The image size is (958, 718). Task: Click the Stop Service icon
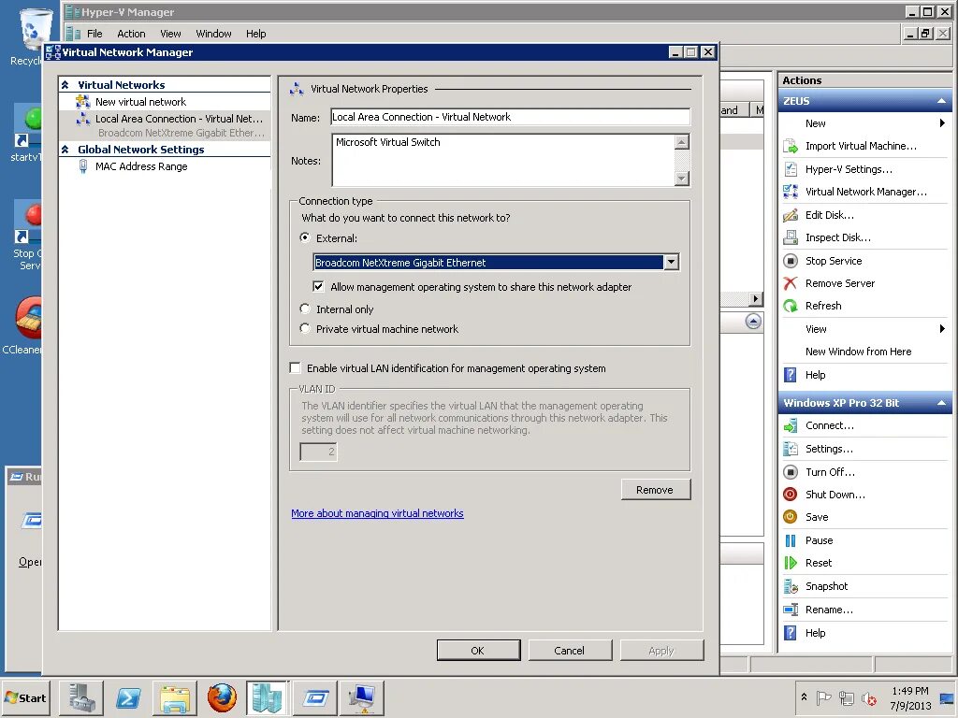790,261
